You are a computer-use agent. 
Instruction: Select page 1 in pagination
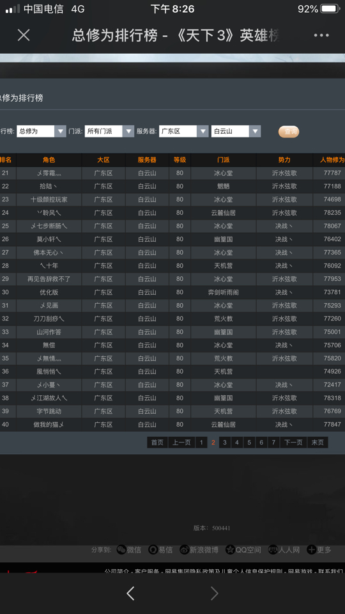point(201,443)
